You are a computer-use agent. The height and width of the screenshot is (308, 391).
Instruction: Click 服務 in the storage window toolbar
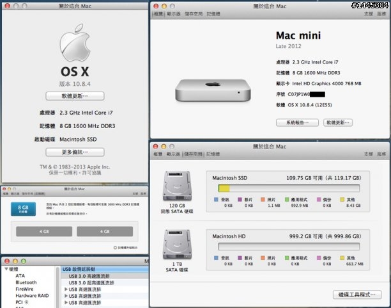(381, 154)
